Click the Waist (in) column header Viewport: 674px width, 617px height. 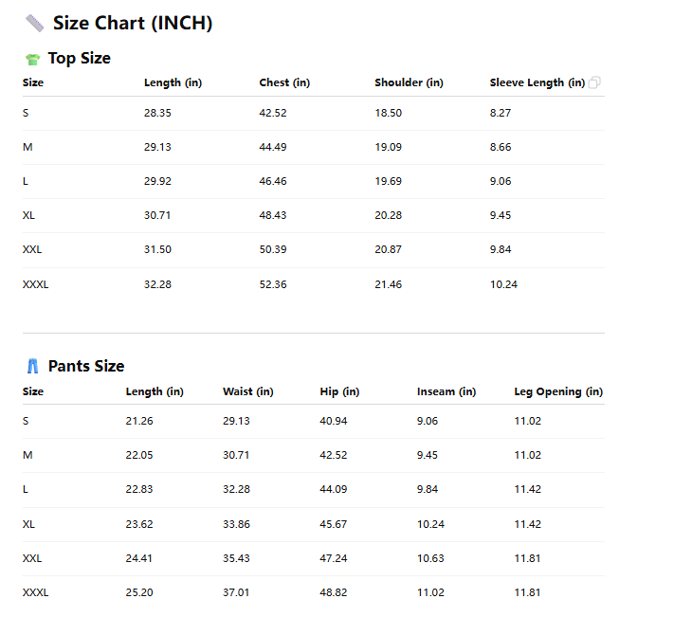pos(248,391)
